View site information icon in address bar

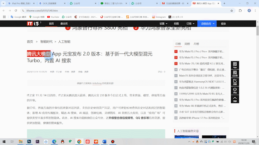[x=23, y=10]
